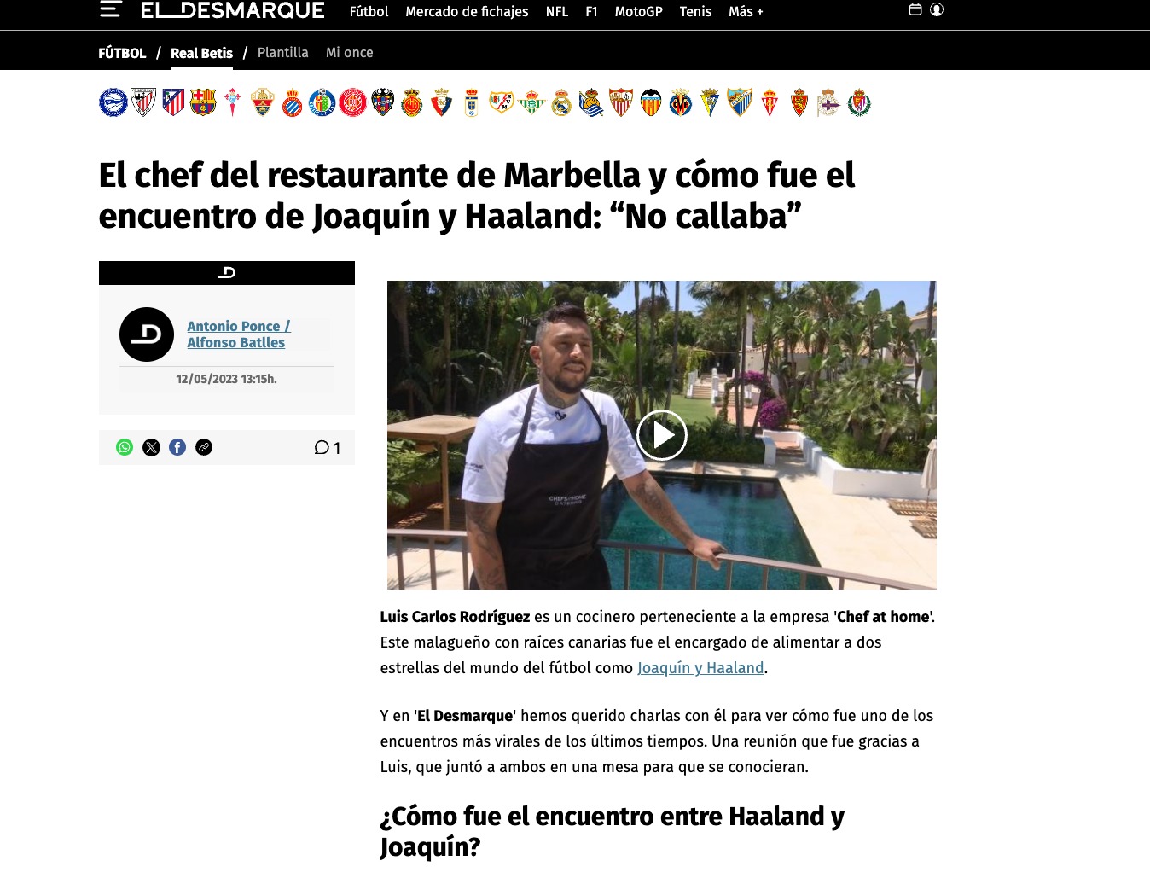This screenshot has height=872, width=1150.
Task: Open the hamburger menu icon
Action: pos(111,9)
